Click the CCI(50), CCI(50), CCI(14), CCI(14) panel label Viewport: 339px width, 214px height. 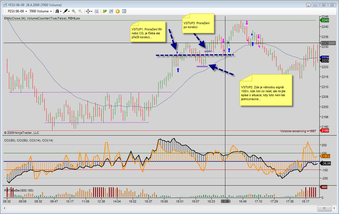pos(29,140)
